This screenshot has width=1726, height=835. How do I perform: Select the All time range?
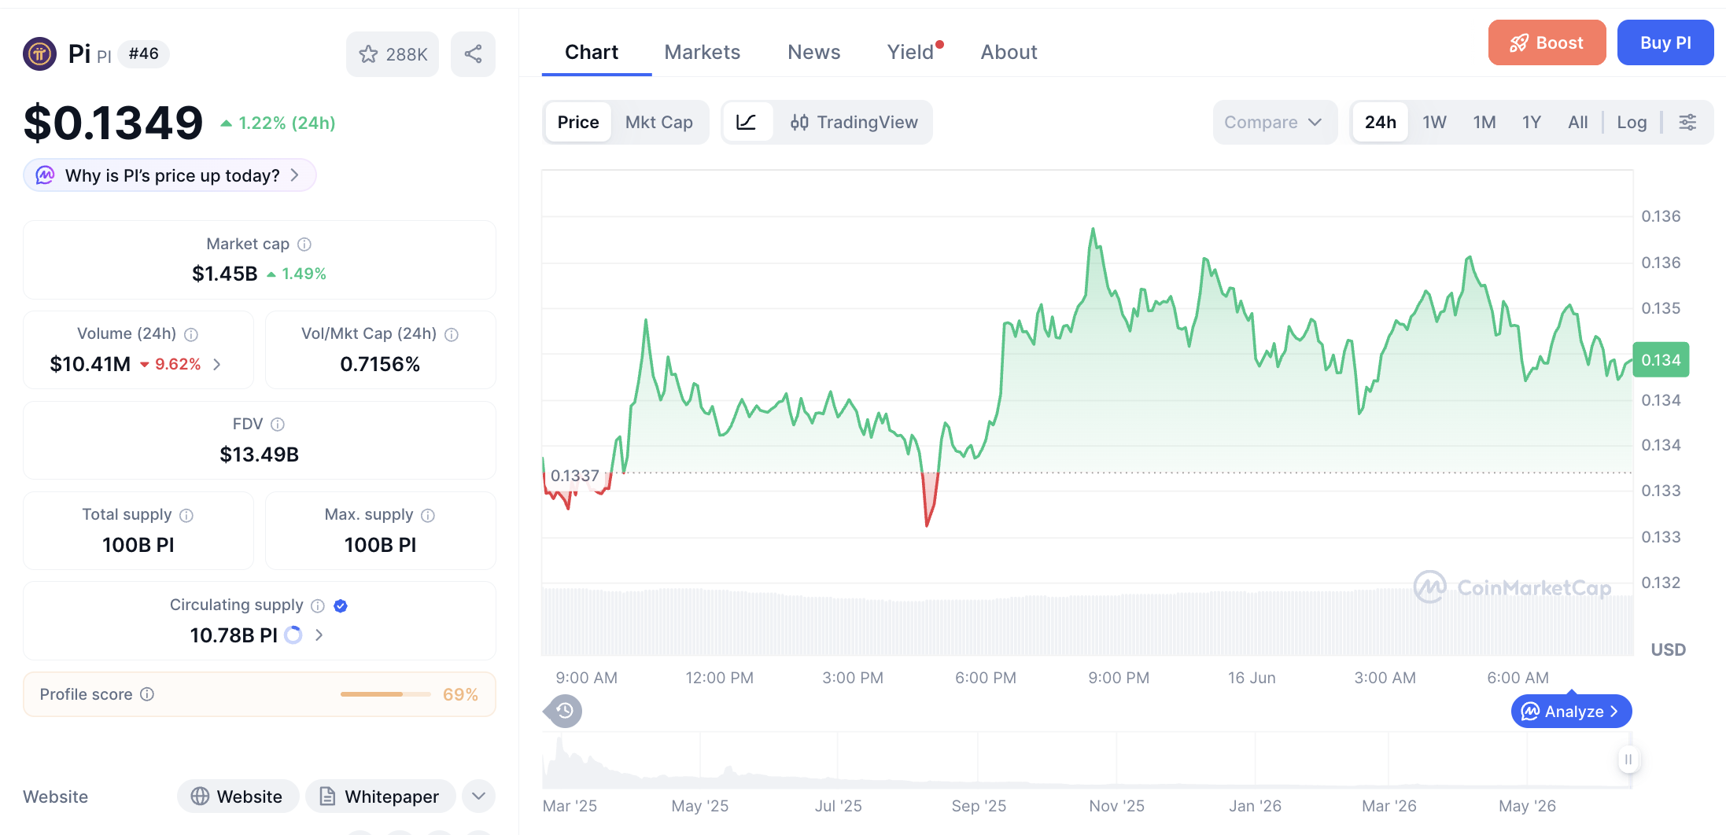click(x=1577, y=122)
